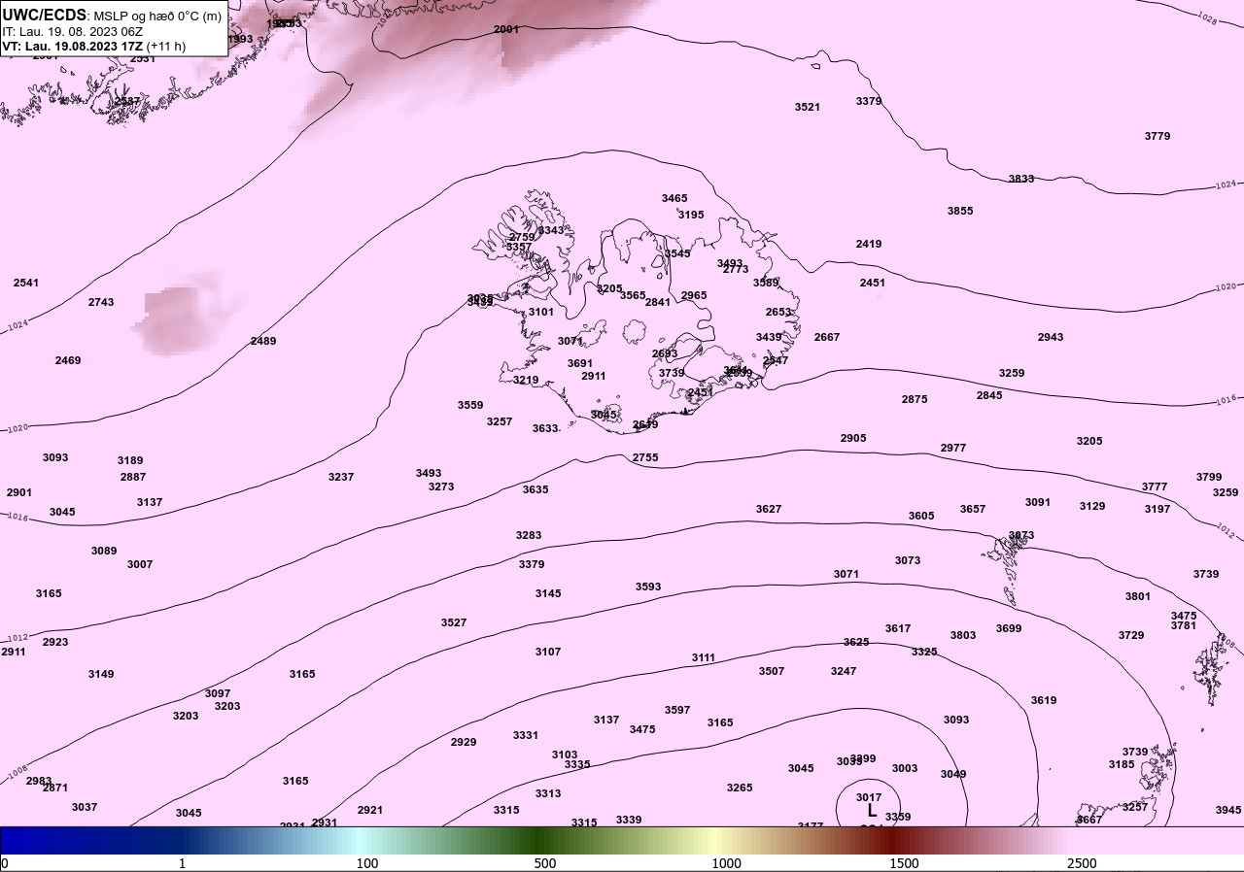
Task: Click the height value 3855
Action: [960, 211]
